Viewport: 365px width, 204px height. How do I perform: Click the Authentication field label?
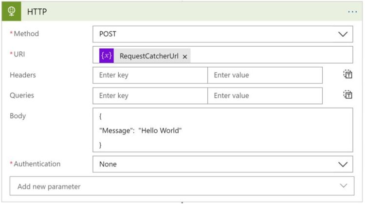(37, 164)
